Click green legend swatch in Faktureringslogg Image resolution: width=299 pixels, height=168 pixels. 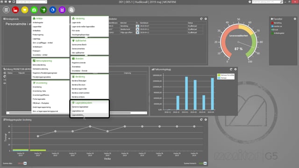pos(219,75)
